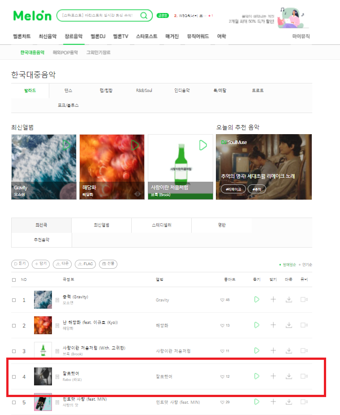The width and height of the screenshot is (340, 415).
Task: Open music video for song 3
Action: coord(304,351)
